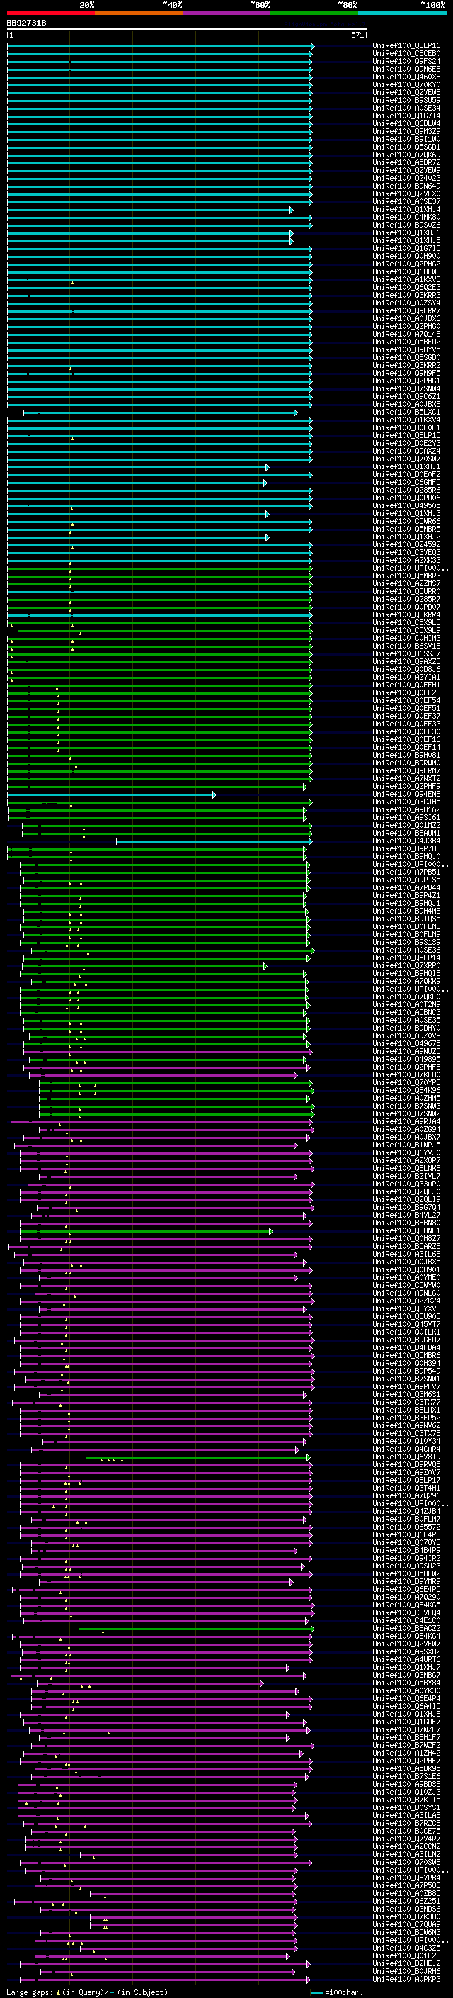The image size is (453, 1998).
Task: Click the UniRef100_A0T2N9 label
Action: click(x=406, y=1004)
